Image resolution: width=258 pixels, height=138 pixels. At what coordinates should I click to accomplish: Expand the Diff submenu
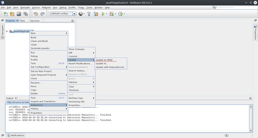[81, 53]
